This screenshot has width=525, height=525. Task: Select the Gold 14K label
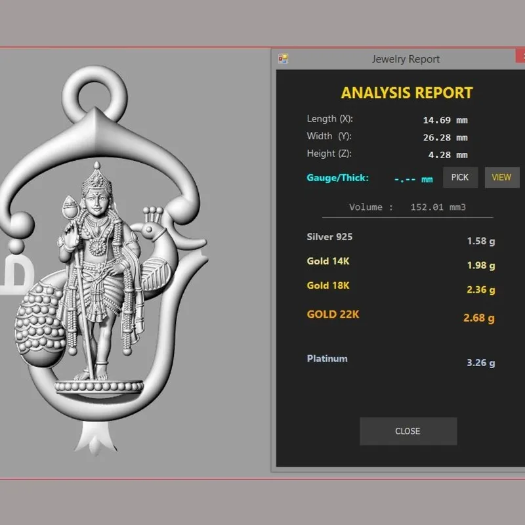click(x=328, y=261)
